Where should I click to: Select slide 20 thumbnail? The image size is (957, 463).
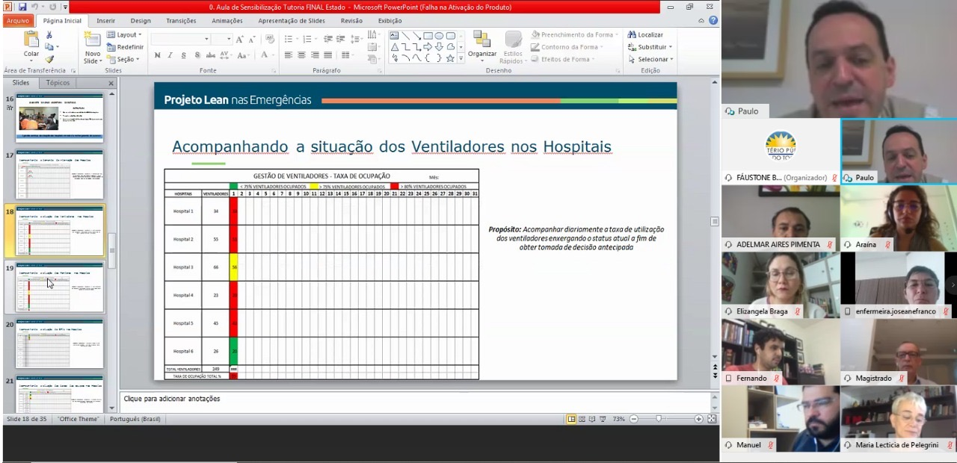(60, 344)
